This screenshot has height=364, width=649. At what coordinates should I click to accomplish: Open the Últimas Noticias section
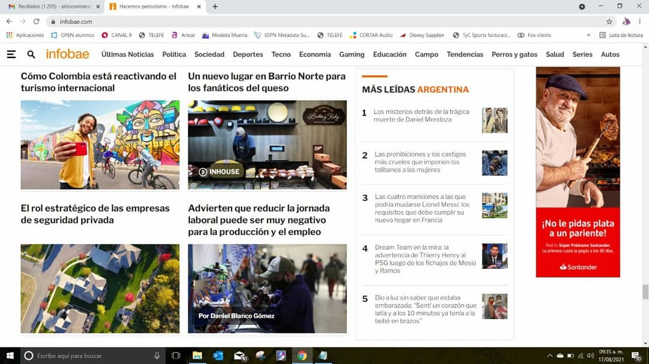click(127, 54)
